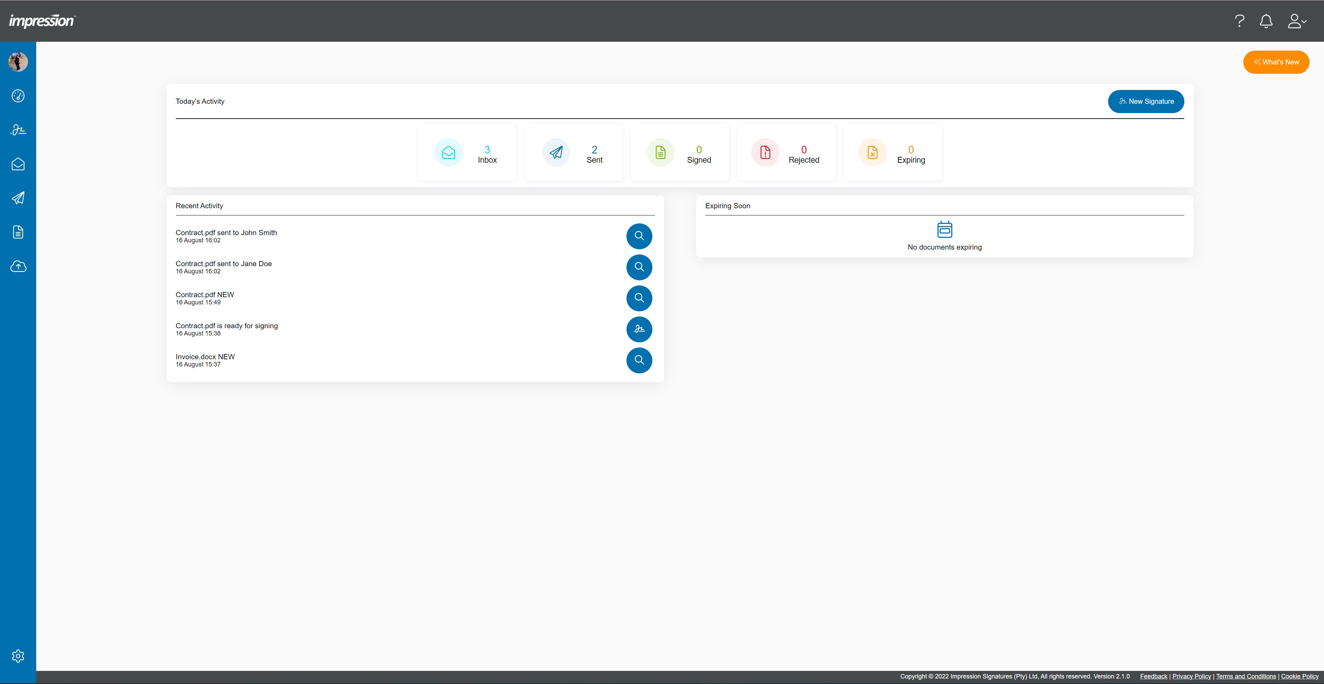Screen dimensions: 1324x684
Task: Click the help question mark icon
Action: [1239, 21]
